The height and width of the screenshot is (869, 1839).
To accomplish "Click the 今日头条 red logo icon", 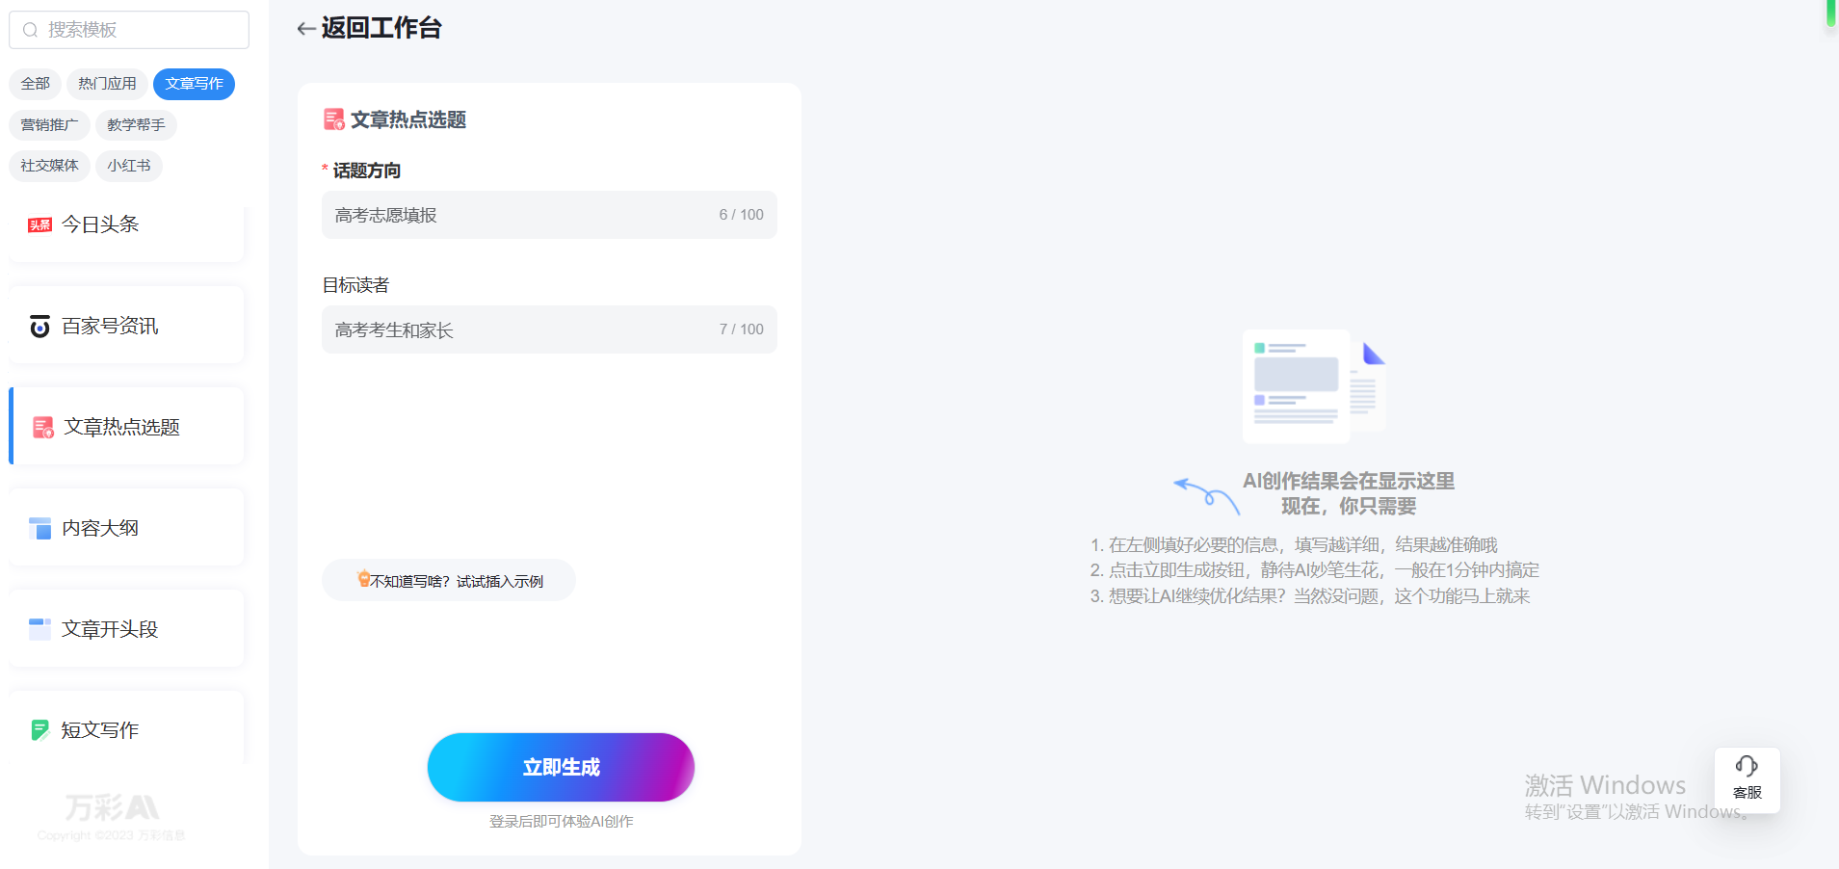I will [x=39, y=225].
